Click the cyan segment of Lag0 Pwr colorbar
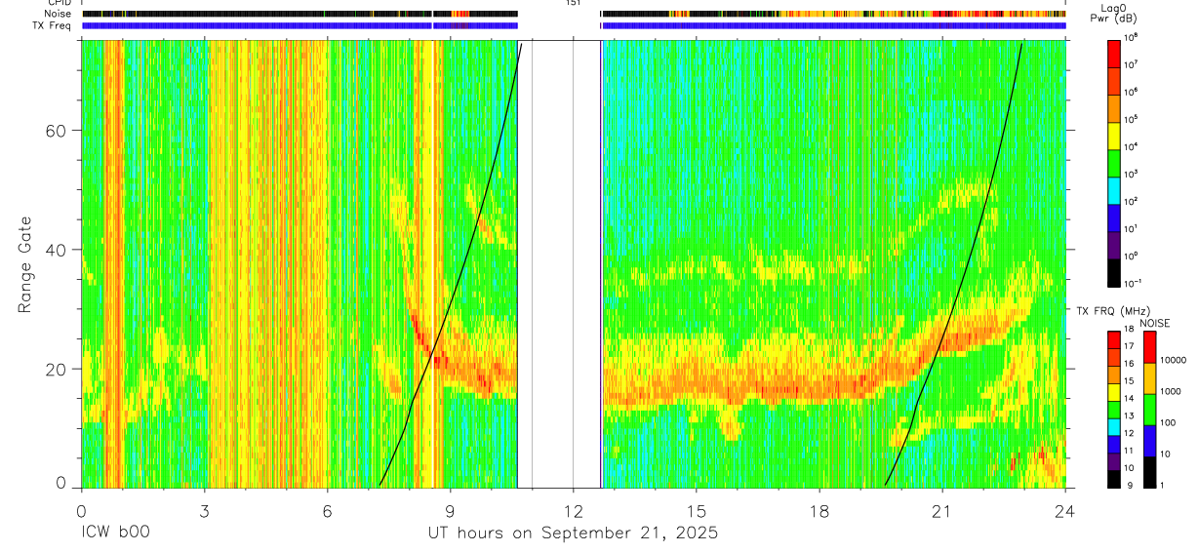The width and height of the screenshot is (1198, 553). pyautogui.click(x=1114, y=189)
